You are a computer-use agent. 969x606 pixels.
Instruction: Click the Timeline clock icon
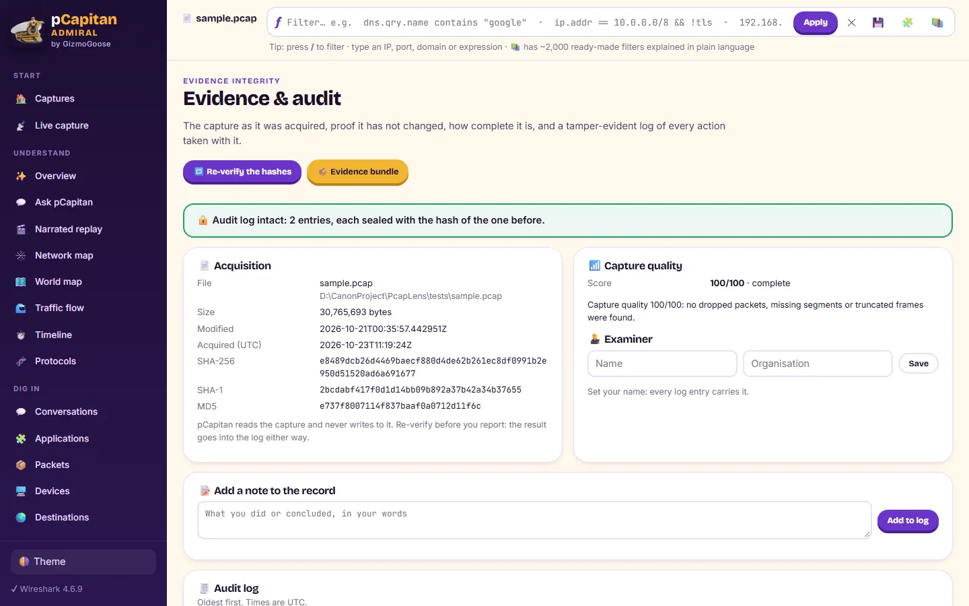point(21,335)
